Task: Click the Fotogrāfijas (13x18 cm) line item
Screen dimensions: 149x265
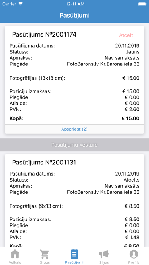Action: [x=74, y=78]
